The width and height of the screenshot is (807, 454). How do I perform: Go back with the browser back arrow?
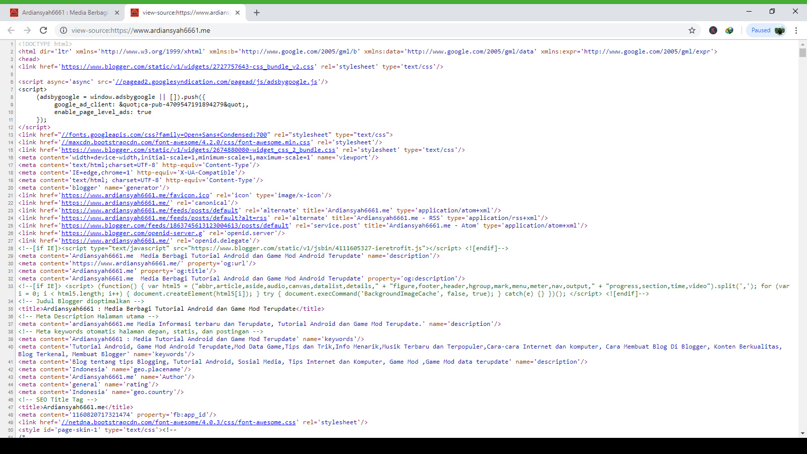[11, 30]
